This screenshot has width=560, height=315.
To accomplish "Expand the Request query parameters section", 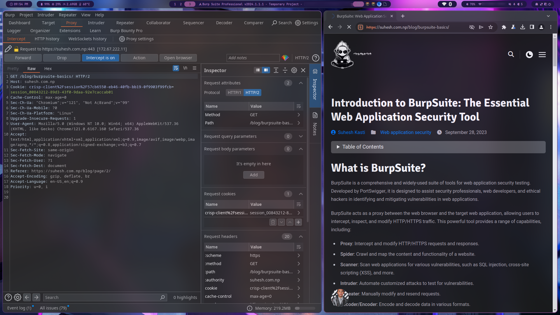I will point(301,136).
